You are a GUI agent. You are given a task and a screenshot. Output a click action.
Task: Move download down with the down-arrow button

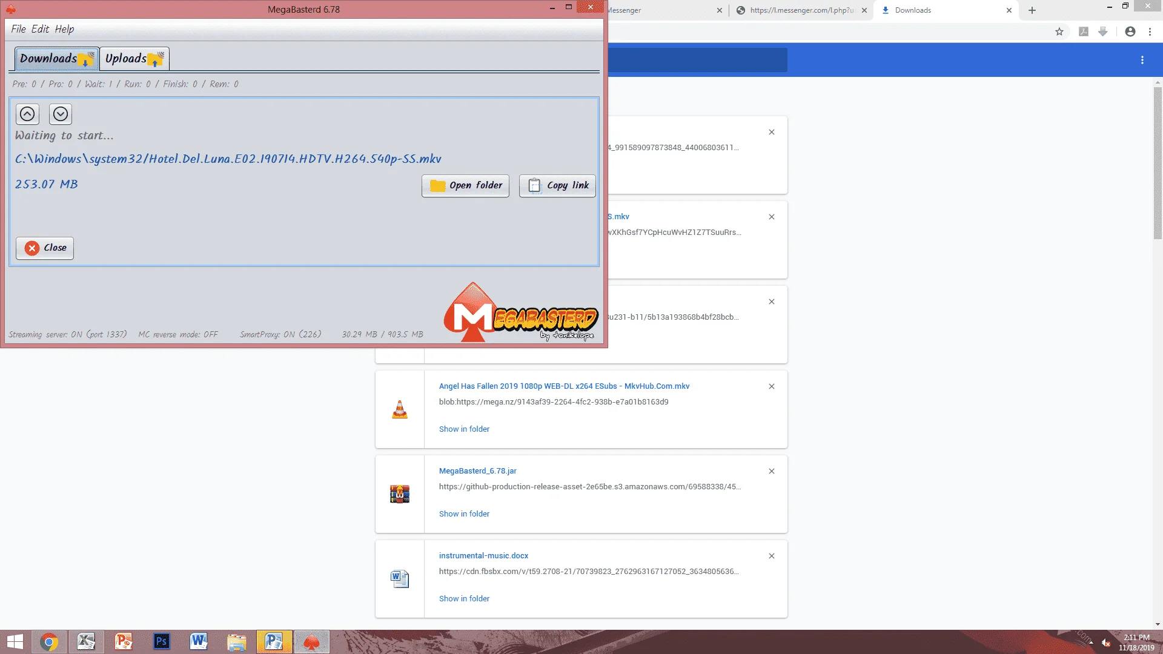pyautogui.click(x=61, y=114)
